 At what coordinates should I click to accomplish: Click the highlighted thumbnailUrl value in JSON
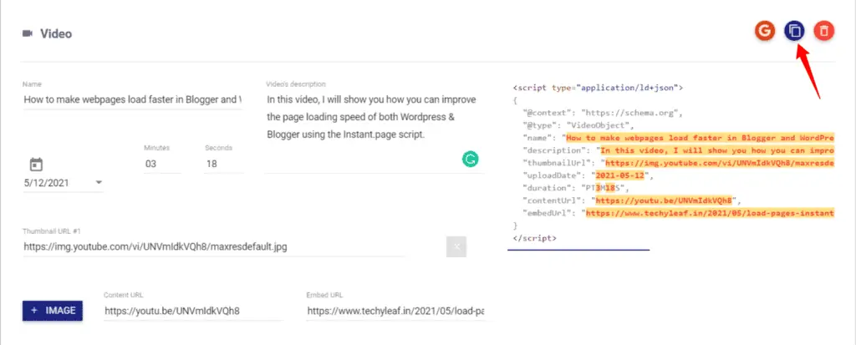[720, 163]
